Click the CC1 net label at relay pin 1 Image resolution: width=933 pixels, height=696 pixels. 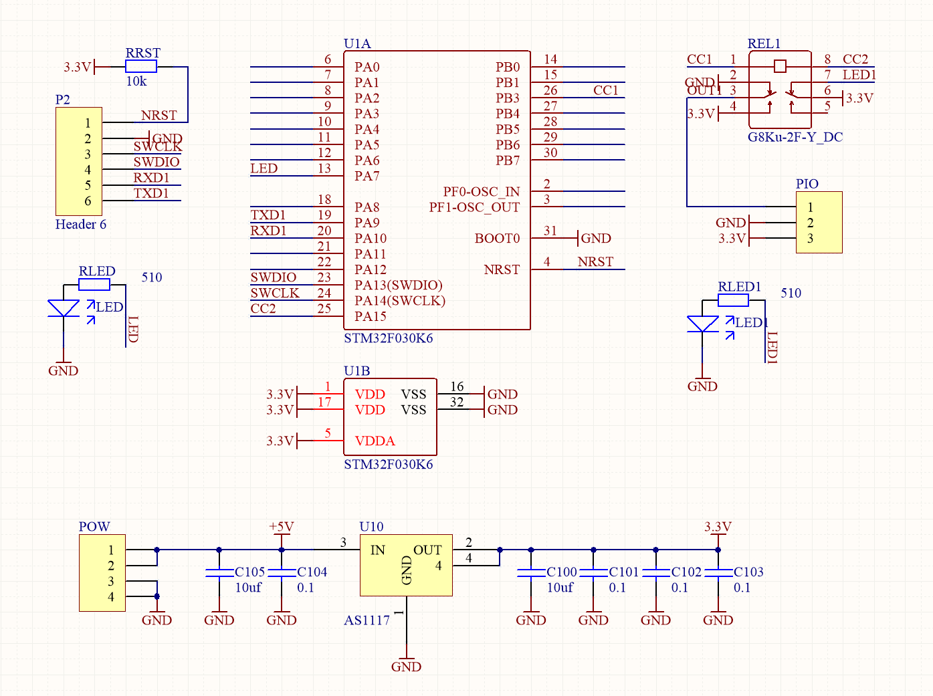coord(700,59)
